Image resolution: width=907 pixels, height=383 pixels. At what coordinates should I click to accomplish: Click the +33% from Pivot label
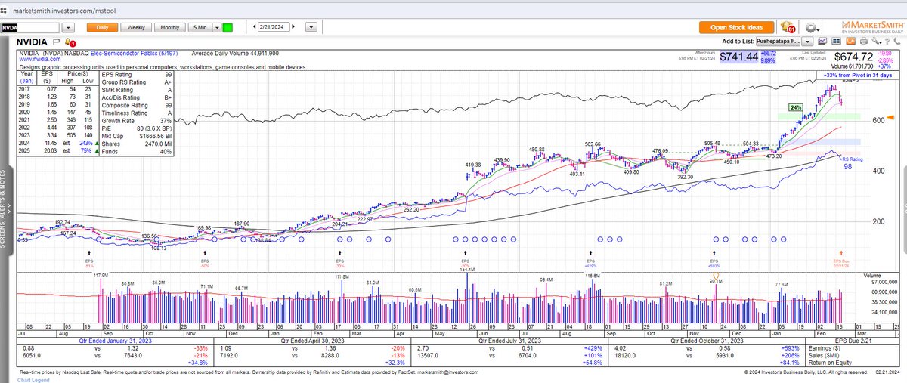click(x=858, y=76)
